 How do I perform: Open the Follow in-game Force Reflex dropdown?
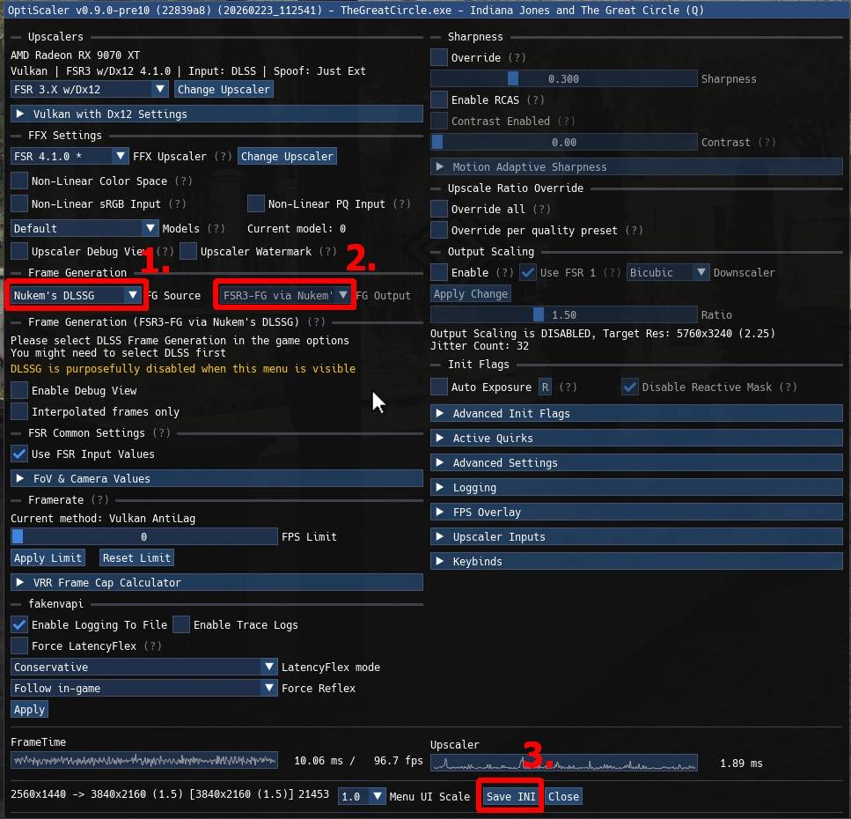pyautogui.click(x=143, y=688)
